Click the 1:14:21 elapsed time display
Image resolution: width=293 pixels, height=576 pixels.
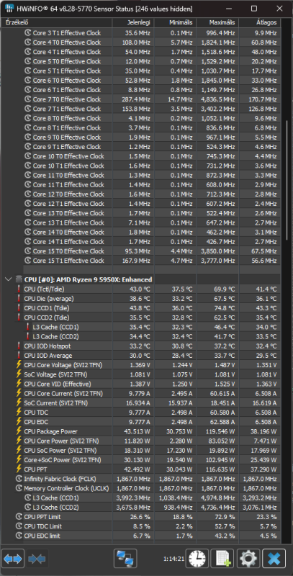(173, 559)
